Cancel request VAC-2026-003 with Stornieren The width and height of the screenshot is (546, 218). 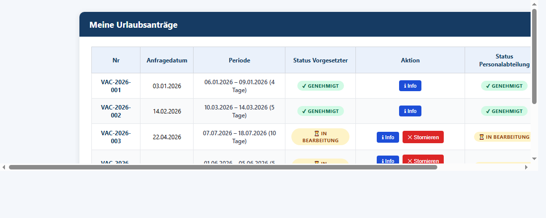tap(423, 137)
